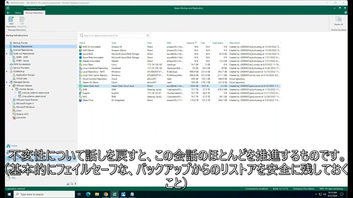
Task: Click the "1 repository selected" status text
Action: click(15, 189)
